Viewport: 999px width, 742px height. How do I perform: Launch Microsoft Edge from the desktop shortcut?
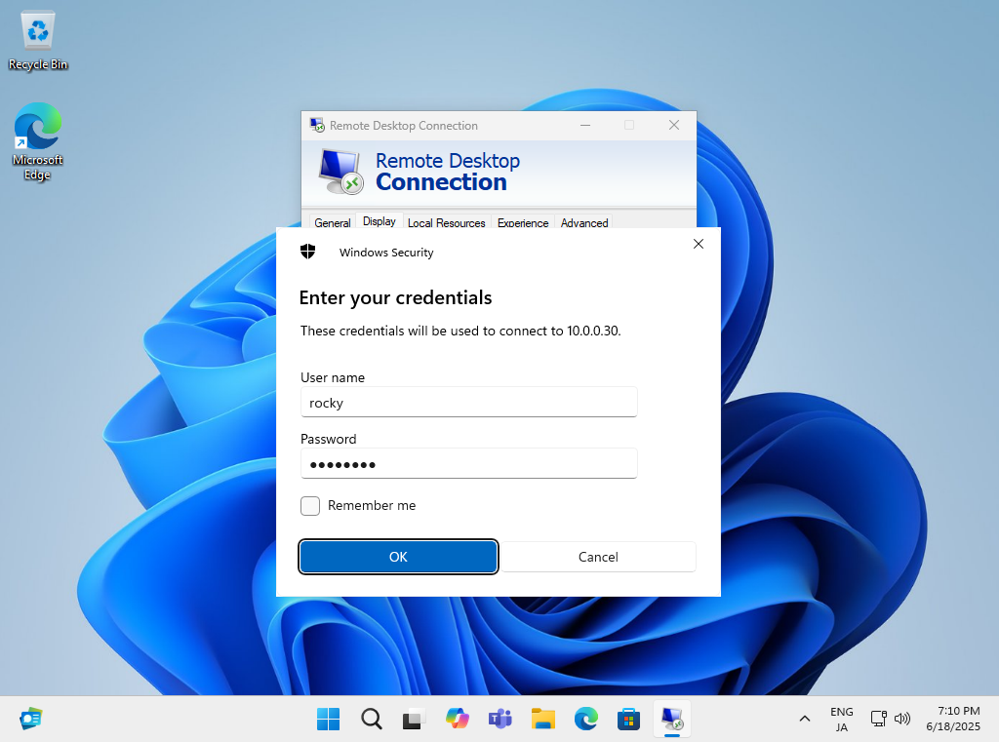click(x=37, y=132)
